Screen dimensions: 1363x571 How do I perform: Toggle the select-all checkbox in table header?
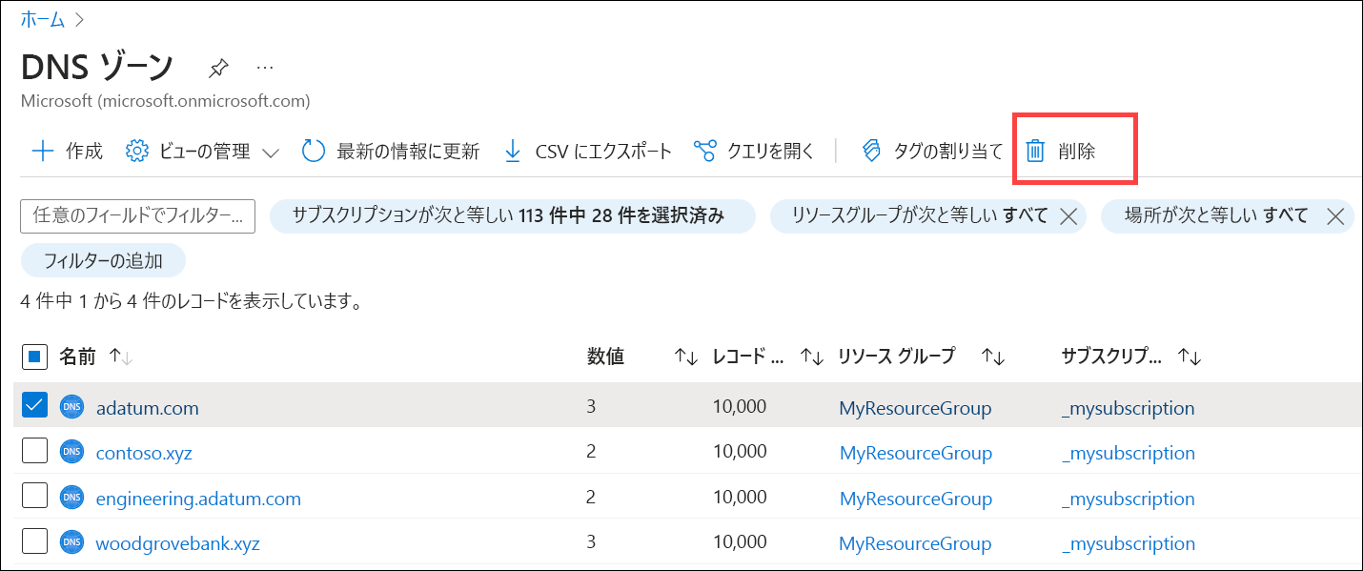click(34, 356)
